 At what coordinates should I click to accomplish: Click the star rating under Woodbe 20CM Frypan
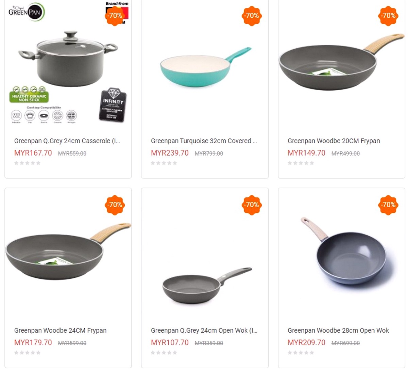pyautogui.click(x=301, y=163)
